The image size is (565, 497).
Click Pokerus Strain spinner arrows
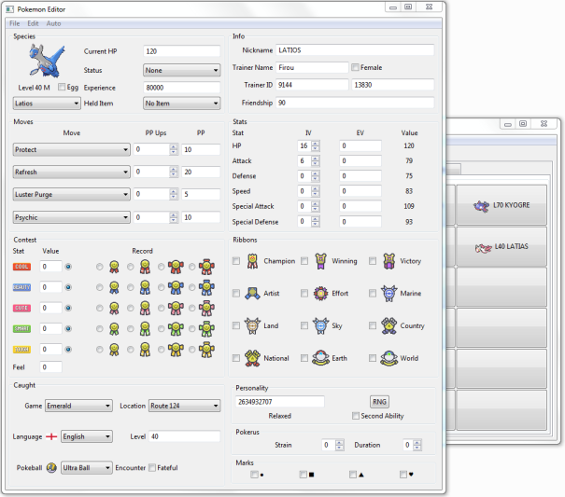coord(339,445)
